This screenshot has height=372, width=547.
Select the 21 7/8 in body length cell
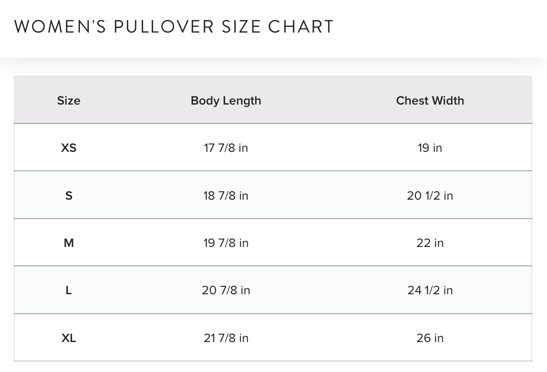point(226,338)
